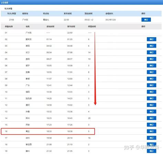Click departure time 08:37
This screenshot has height=154, width=163.
70,59
